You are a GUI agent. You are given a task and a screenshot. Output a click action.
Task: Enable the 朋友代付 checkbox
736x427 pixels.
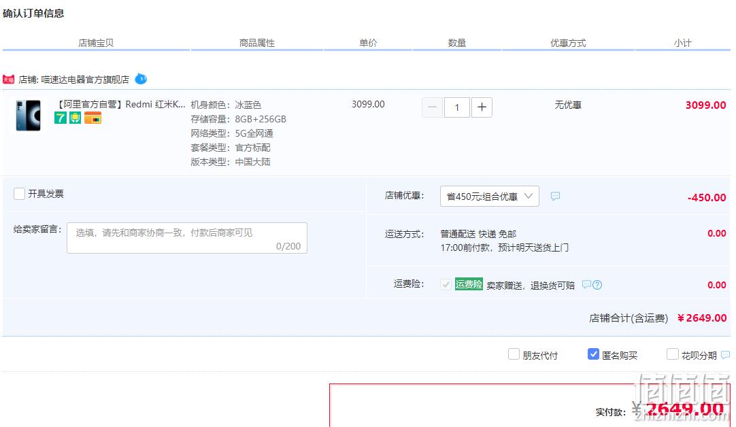pos(514,354)
